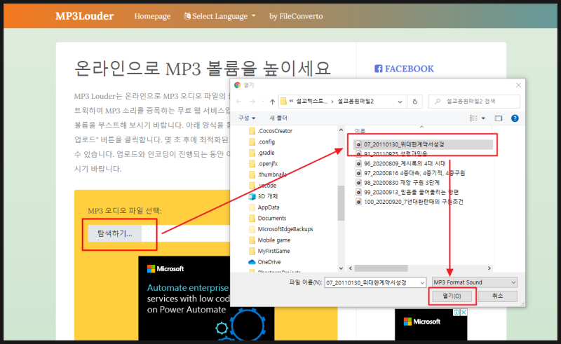561x344 pixels.
Task: Click the 취소 cancel button
Action: click(498, 296)
